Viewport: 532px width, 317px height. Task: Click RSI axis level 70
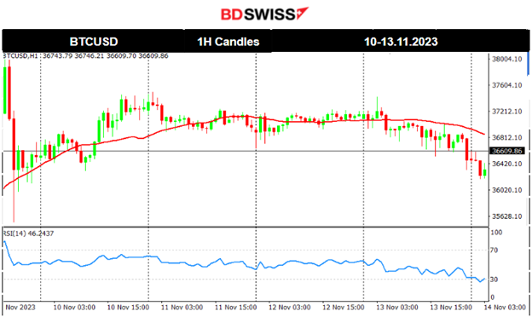(494, 251)
